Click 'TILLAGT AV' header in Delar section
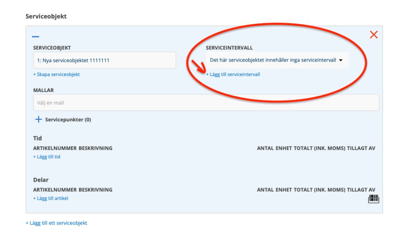 (x=361, y=190)
